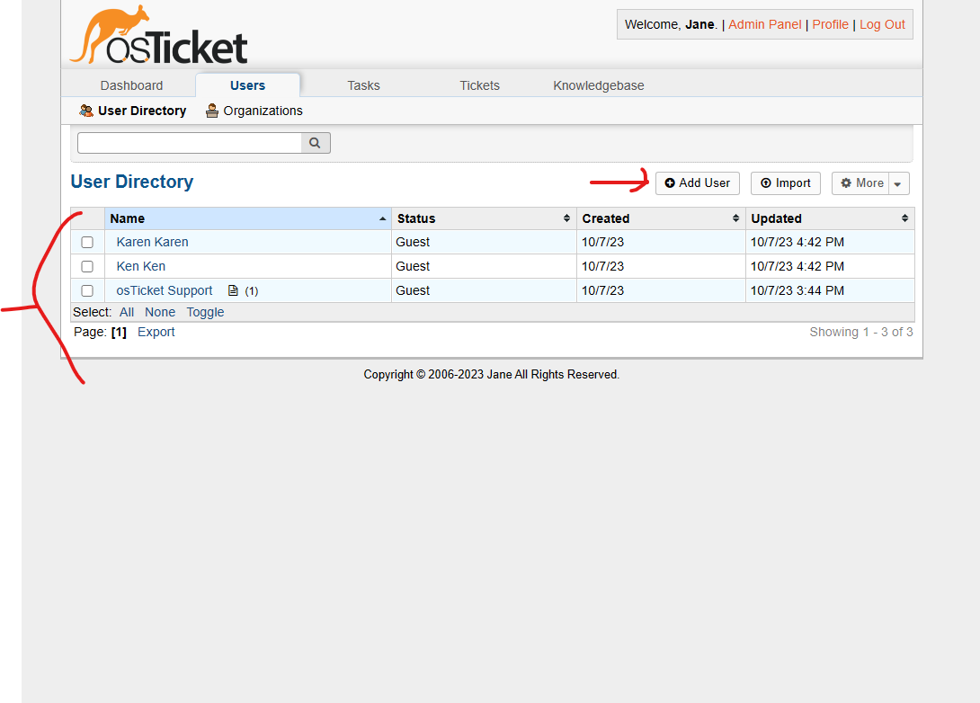Switch to the Tickets tab
This screenshot has width=980, height=703.
point(479,85)
